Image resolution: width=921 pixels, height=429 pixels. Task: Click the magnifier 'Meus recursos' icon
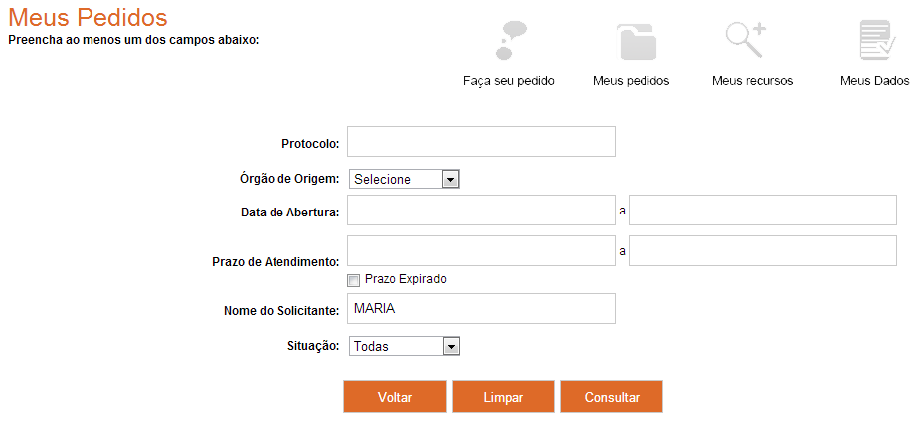[x=745, y=40]
